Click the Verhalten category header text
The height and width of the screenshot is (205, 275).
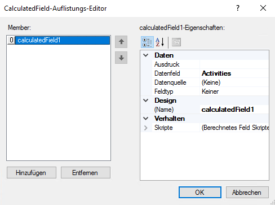coord(170,119)
